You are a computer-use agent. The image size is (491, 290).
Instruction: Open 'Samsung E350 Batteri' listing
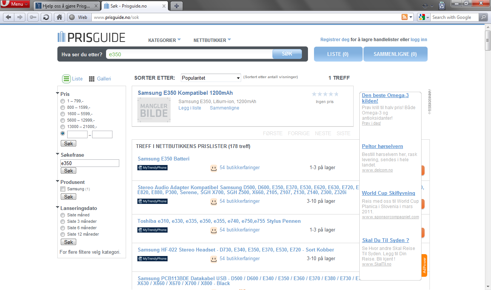pyautogui.click(x=163, y=159)
